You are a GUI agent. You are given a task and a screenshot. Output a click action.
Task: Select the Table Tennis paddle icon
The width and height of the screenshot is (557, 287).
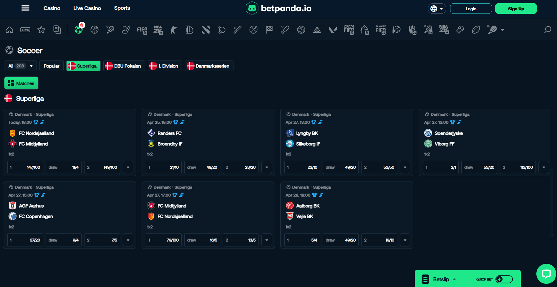pos(222,30)
